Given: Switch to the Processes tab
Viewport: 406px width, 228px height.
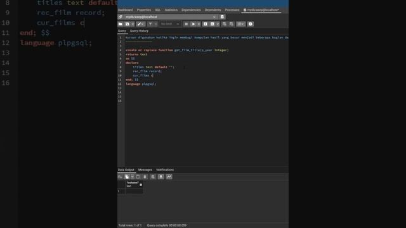Looking at the screenshot, I should click(x=232, y=10).
